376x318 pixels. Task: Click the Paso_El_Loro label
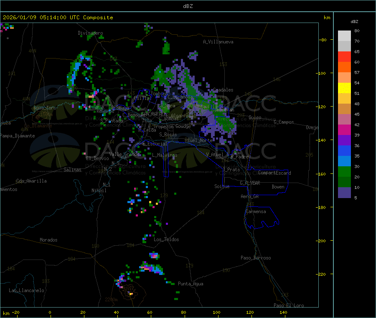point(289,305)
